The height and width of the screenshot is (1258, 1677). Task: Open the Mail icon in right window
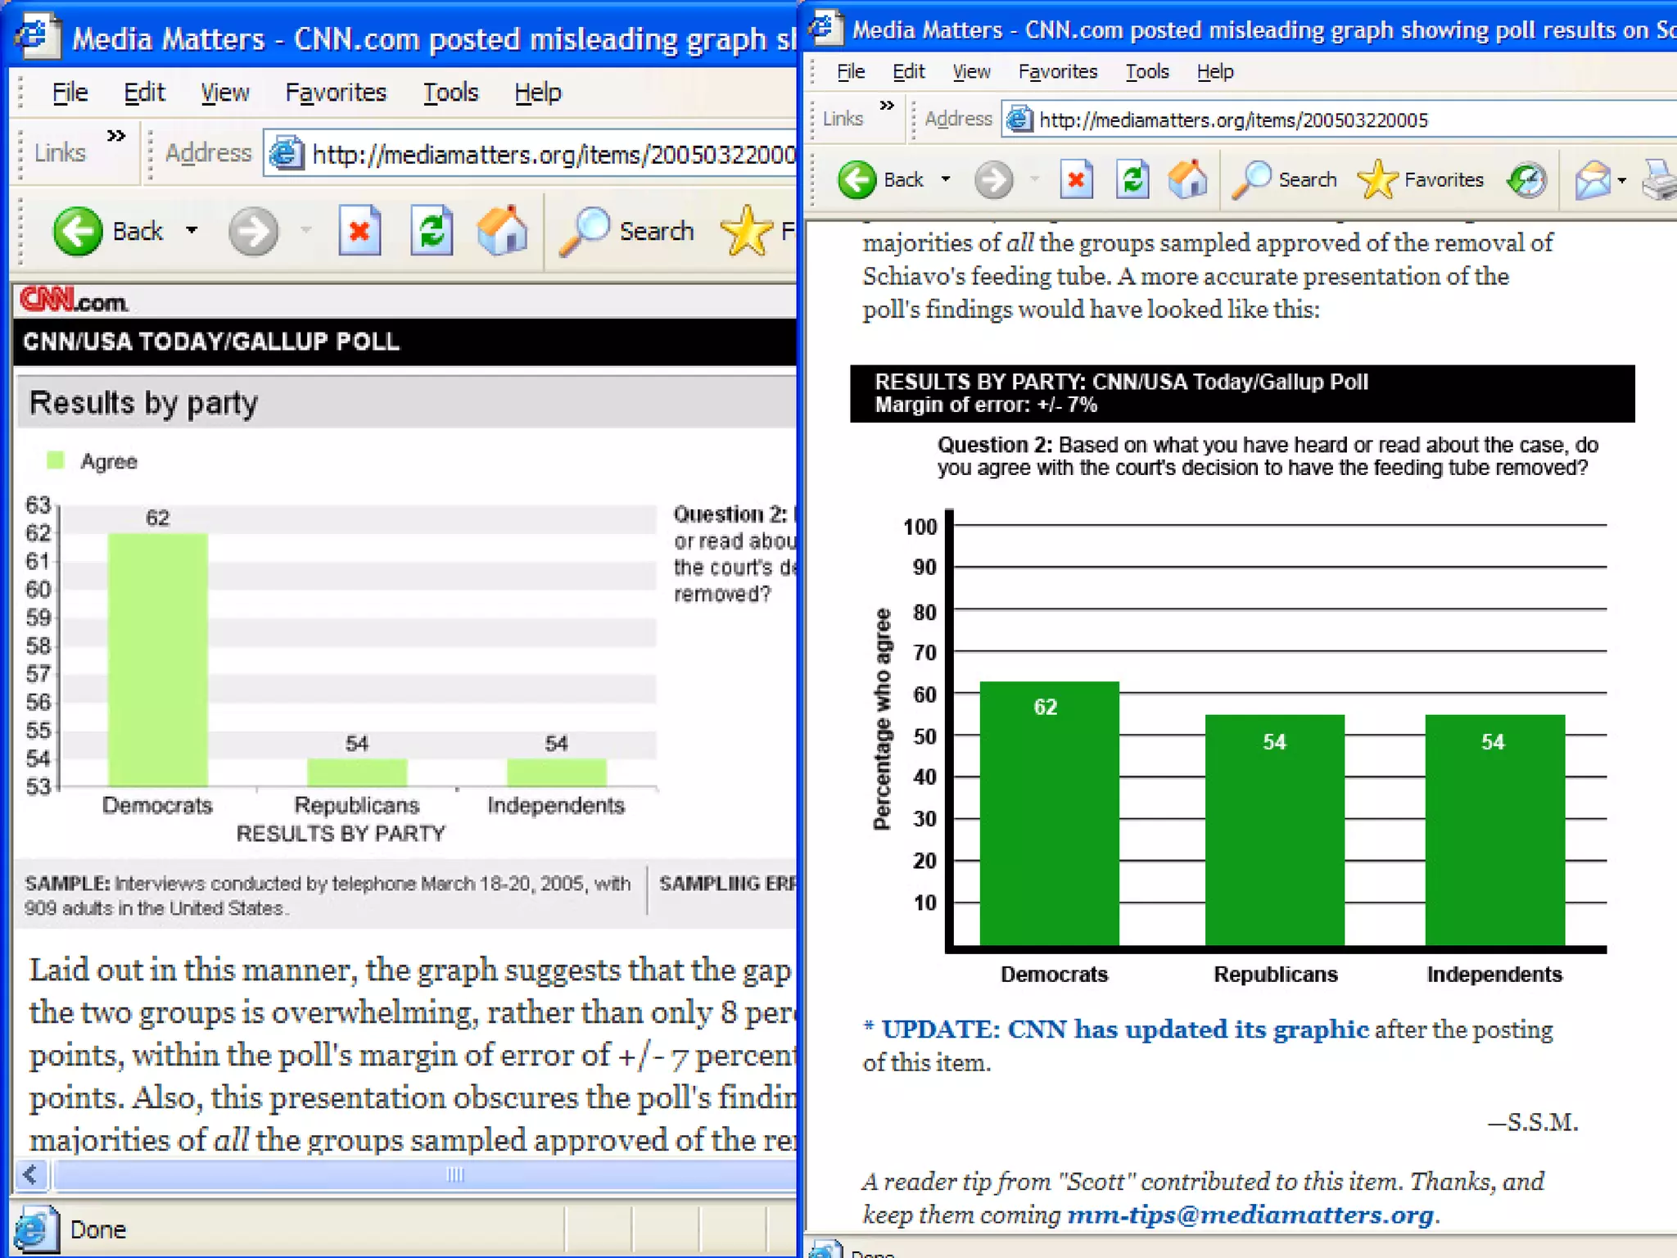[1592, 180]
